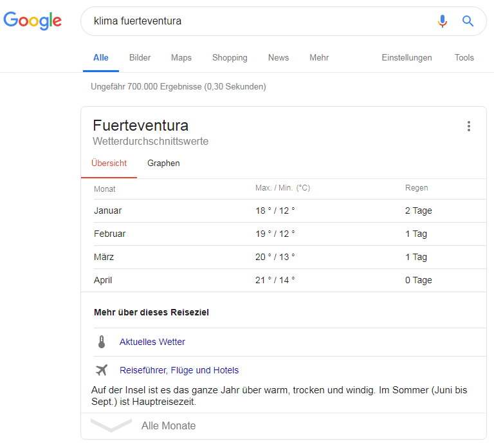
Task: Click the blue search magnifier icon
Action: (x=468, y=21)
